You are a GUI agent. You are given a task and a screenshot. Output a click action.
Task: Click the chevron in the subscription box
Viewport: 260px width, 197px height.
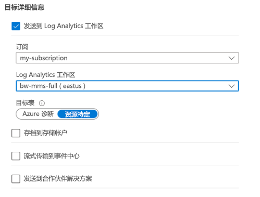coord(231,58)
